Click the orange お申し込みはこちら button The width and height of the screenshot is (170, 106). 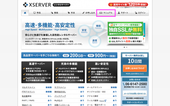click(135, 68)
